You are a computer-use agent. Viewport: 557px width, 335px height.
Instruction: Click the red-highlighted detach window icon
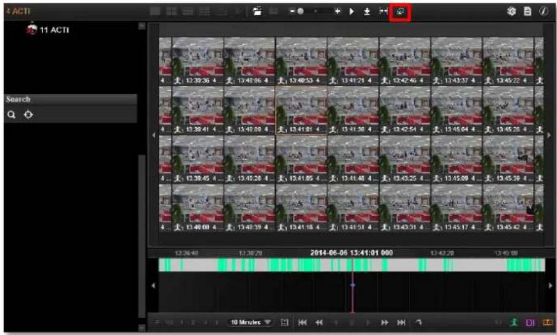400,12
